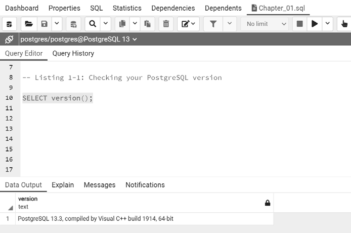351x233 pixels.
Task: Select the PostgreSQL 13.3 result cell
Action: tap(96, 219)
